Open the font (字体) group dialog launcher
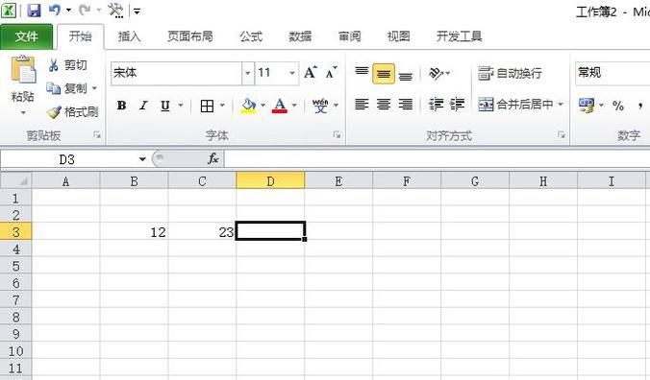 [x=337, y=134]
